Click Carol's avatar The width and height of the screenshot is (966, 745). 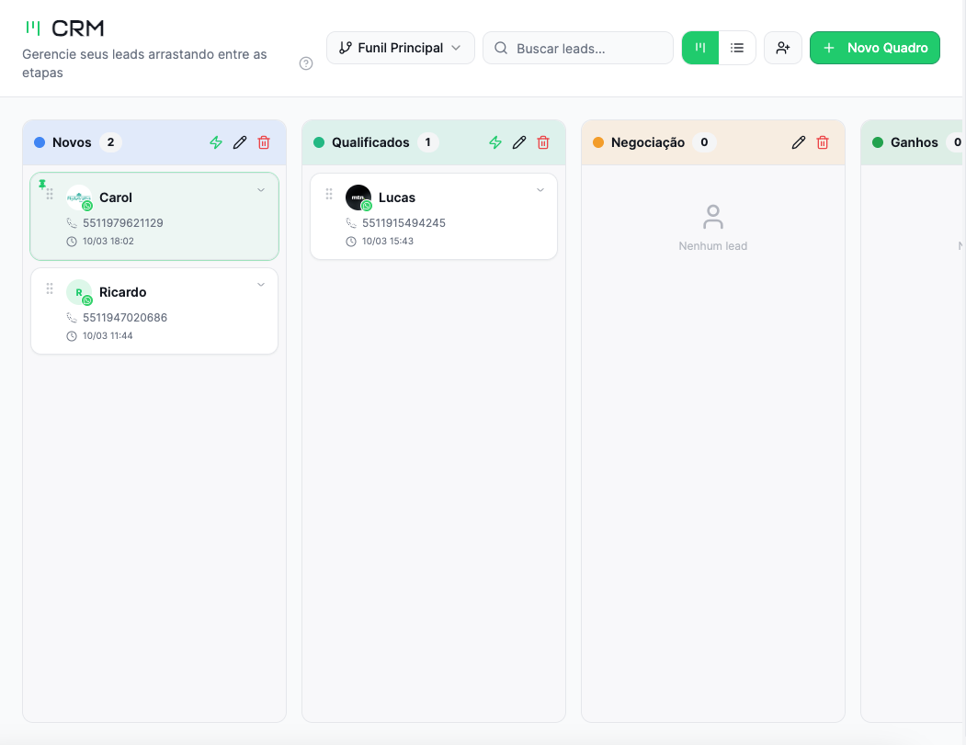(x=79, y=198)
